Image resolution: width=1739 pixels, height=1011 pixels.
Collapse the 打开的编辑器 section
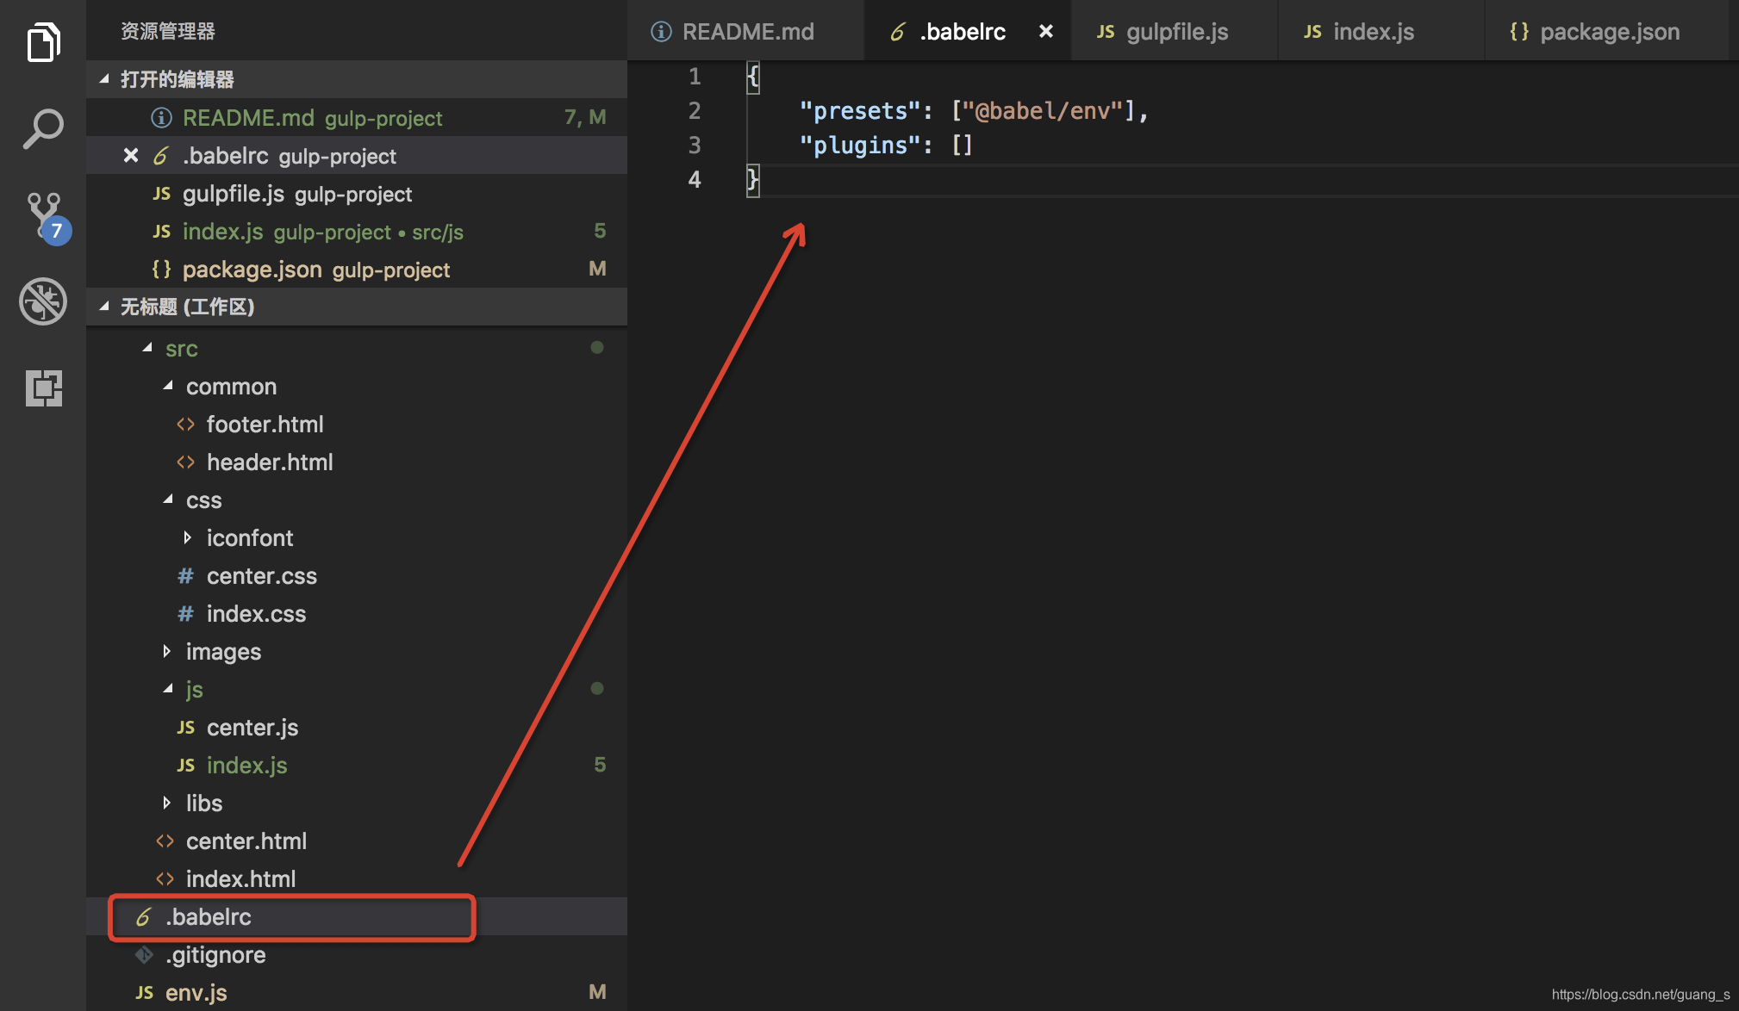pyautogui.click(x=104, y=79)
